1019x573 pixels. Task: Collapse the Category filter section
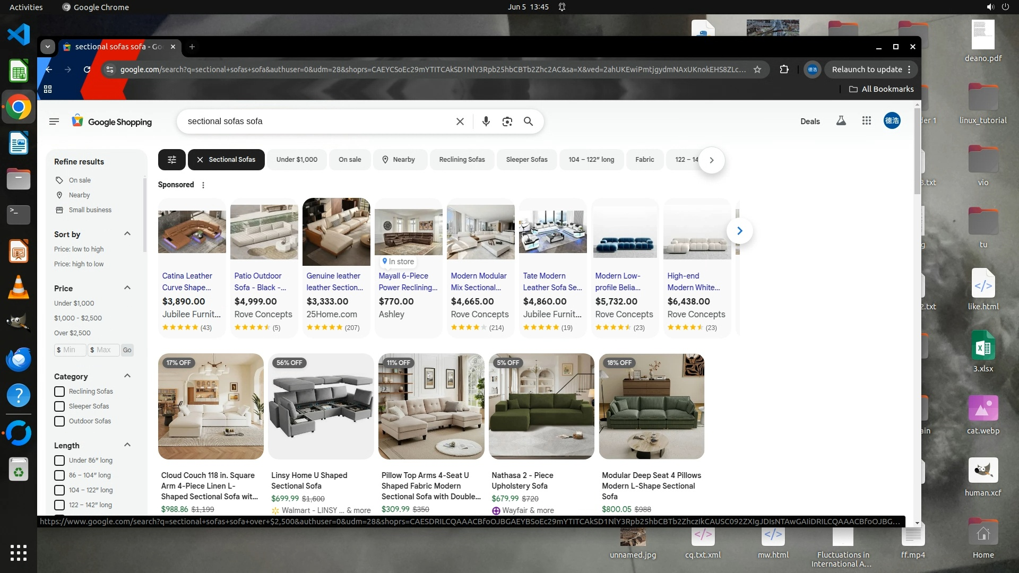pyautogui.click(x=127, y=376)
